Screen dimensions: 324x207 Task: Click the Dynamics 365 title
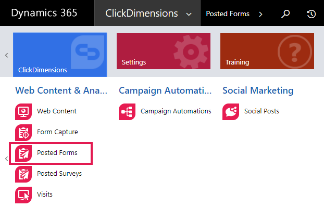(44, 13)
